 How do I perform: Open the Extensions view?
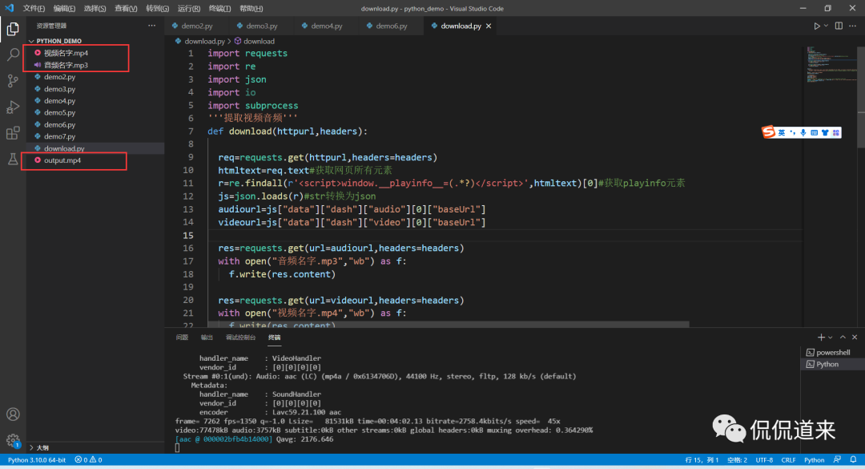(13, 133)
